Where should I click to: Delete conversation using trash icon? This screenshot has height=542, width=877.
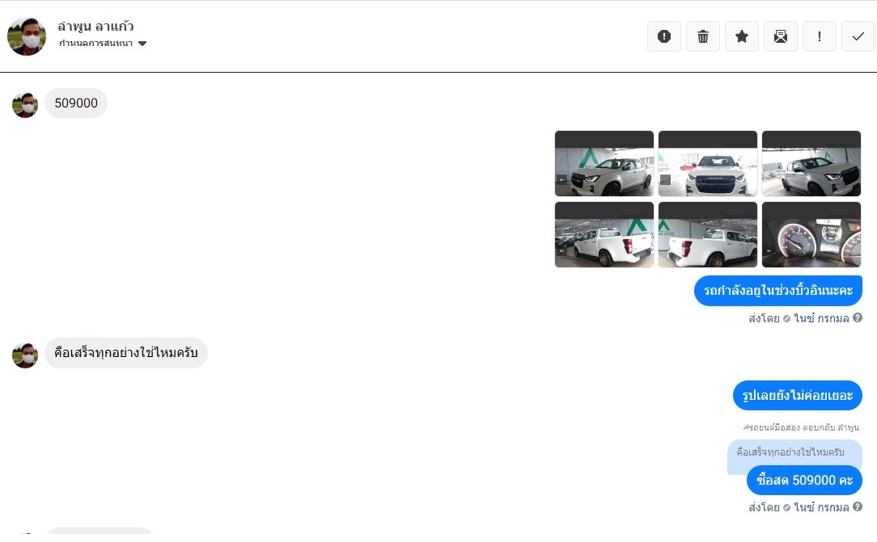pyautogui.click(x=703, y=36)
